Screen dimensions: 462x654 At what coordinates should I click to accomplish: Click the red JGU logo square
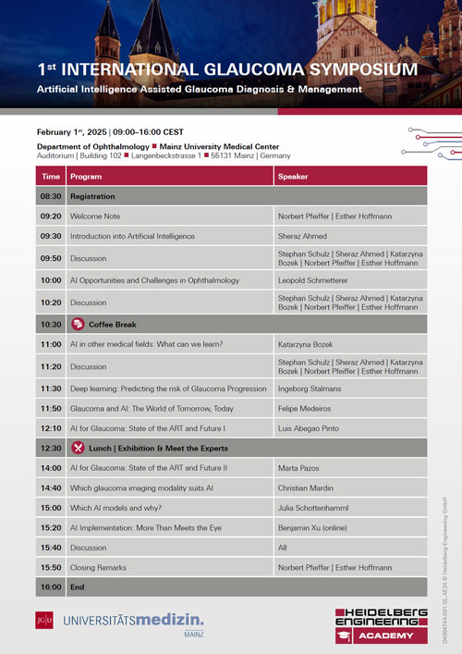tap(44, 620)
